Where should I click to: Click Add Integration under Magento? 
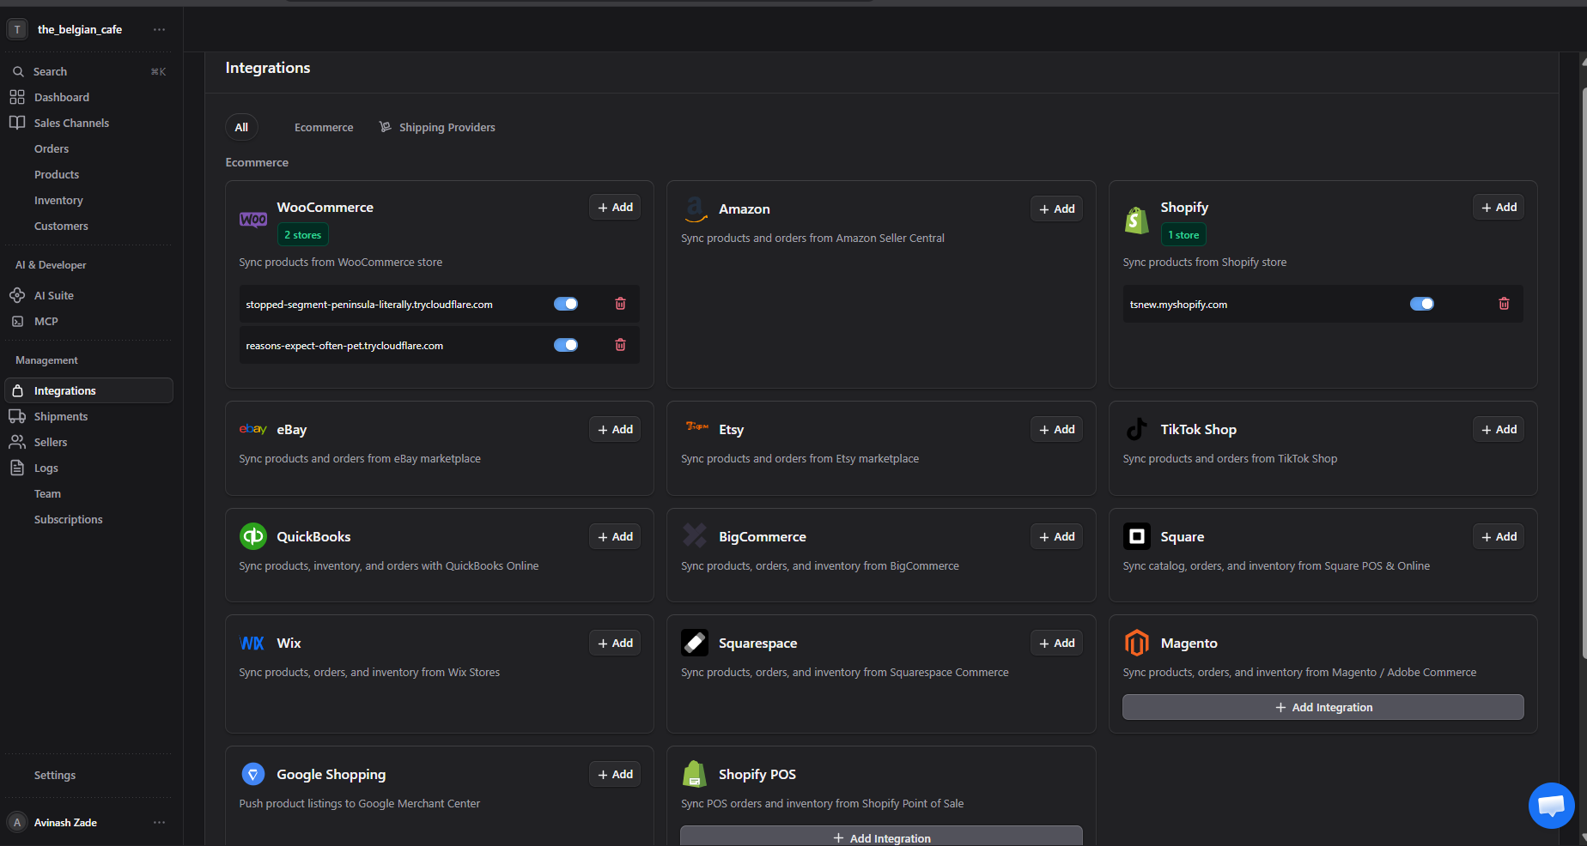pos(1322,707)
